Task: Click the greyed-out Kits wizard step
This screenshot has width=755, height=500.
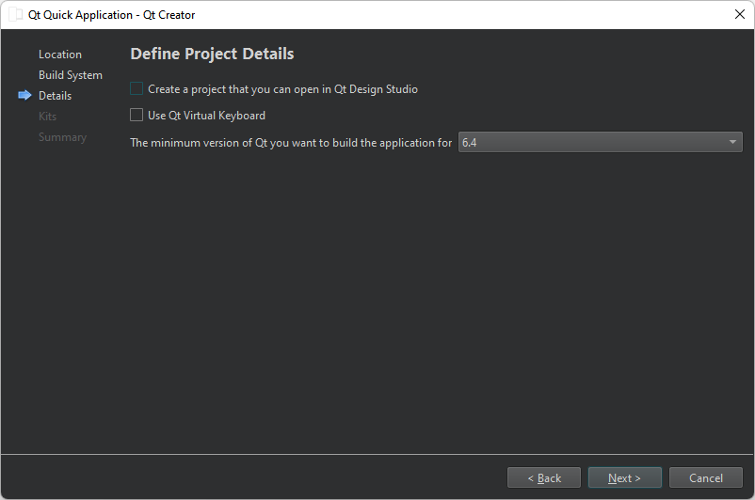Action: pos(47,117)
